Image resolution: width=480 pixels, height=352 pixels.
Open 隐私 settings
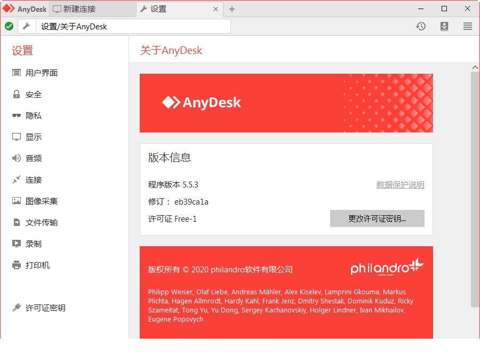34,115
